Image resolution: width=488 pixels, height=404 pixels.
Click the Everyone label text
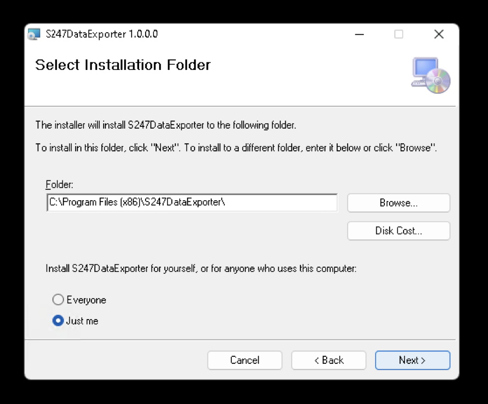pyautogui.click(x=86, y=300)
